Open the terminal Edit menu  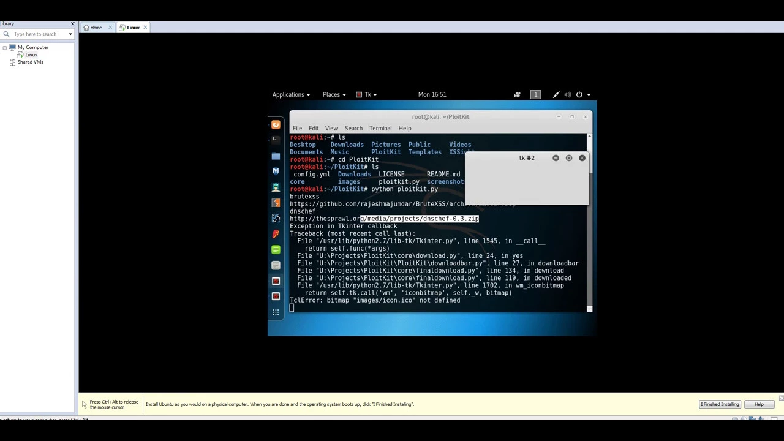click(x=314, y=128)
